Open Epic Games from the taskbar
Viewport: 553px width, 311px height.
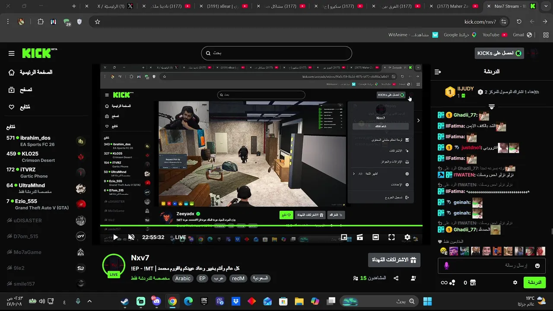(204, 301)
